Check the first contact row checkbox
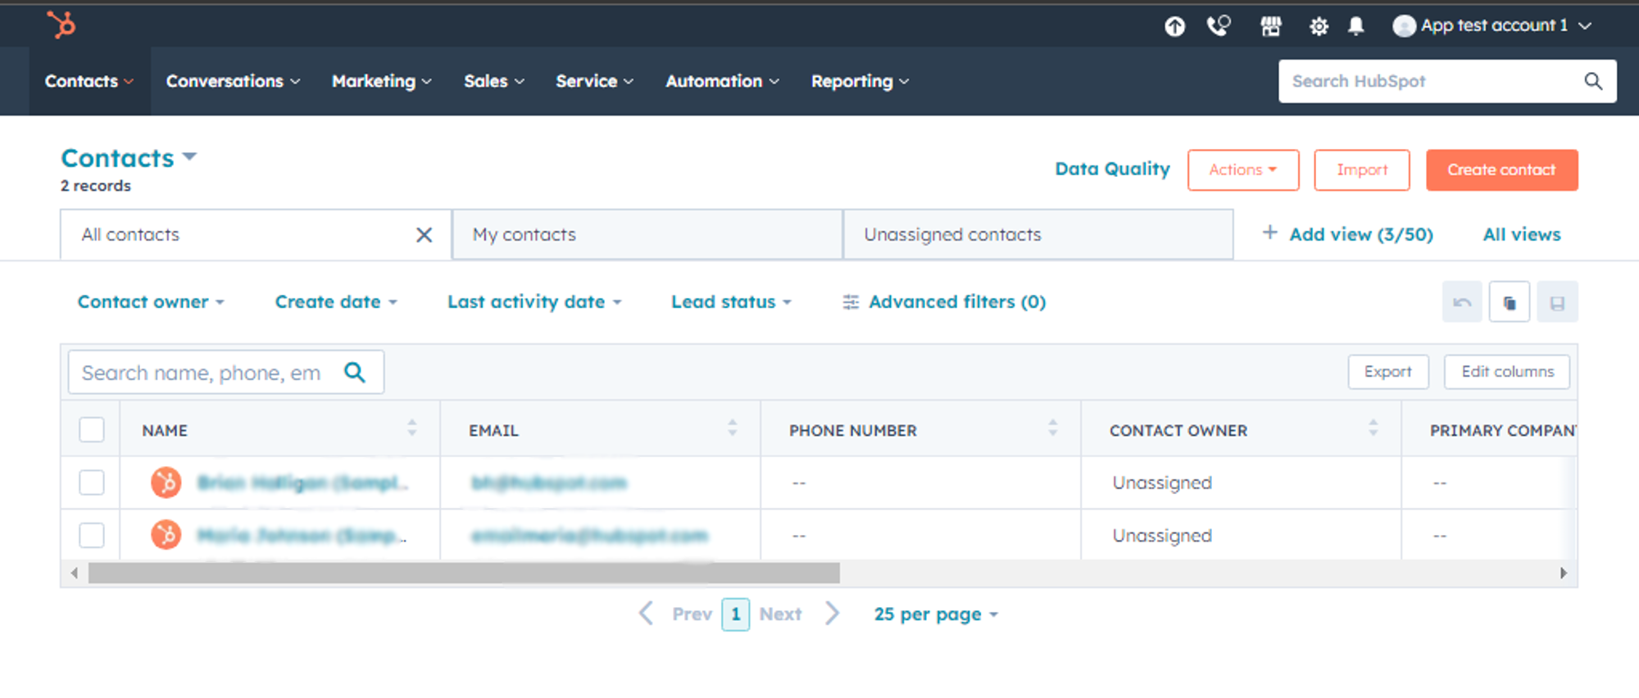 pyautogui.click(x=92, y=483)
